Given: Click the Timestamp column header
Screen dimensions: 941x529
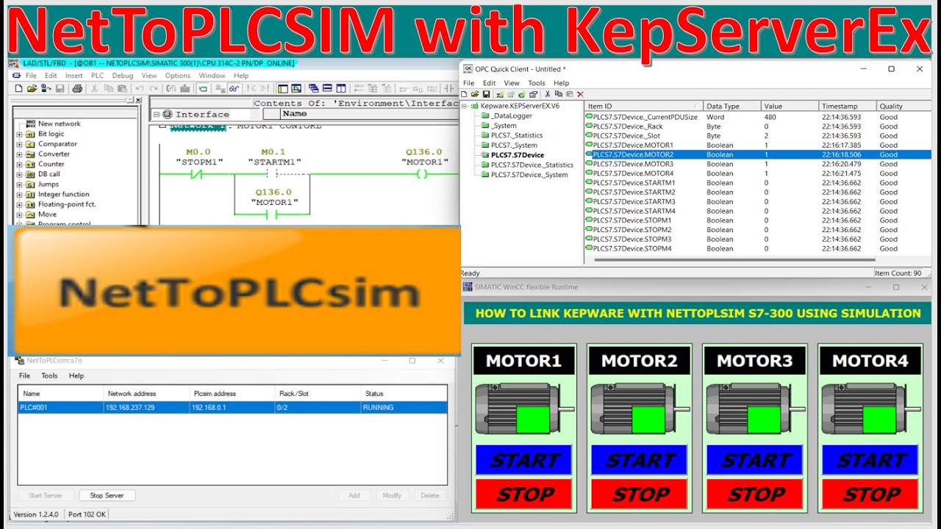Looking at the screenshot, I should (x=848, y=107).
